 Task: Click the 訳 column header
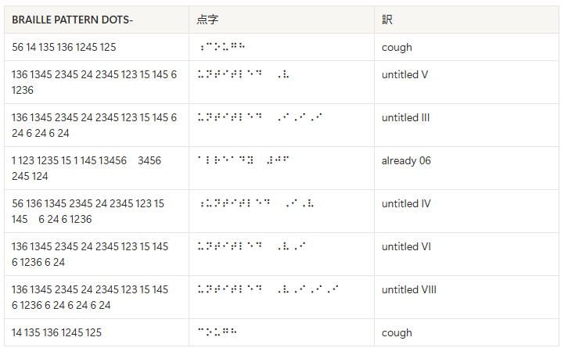(x=387, y=20)
